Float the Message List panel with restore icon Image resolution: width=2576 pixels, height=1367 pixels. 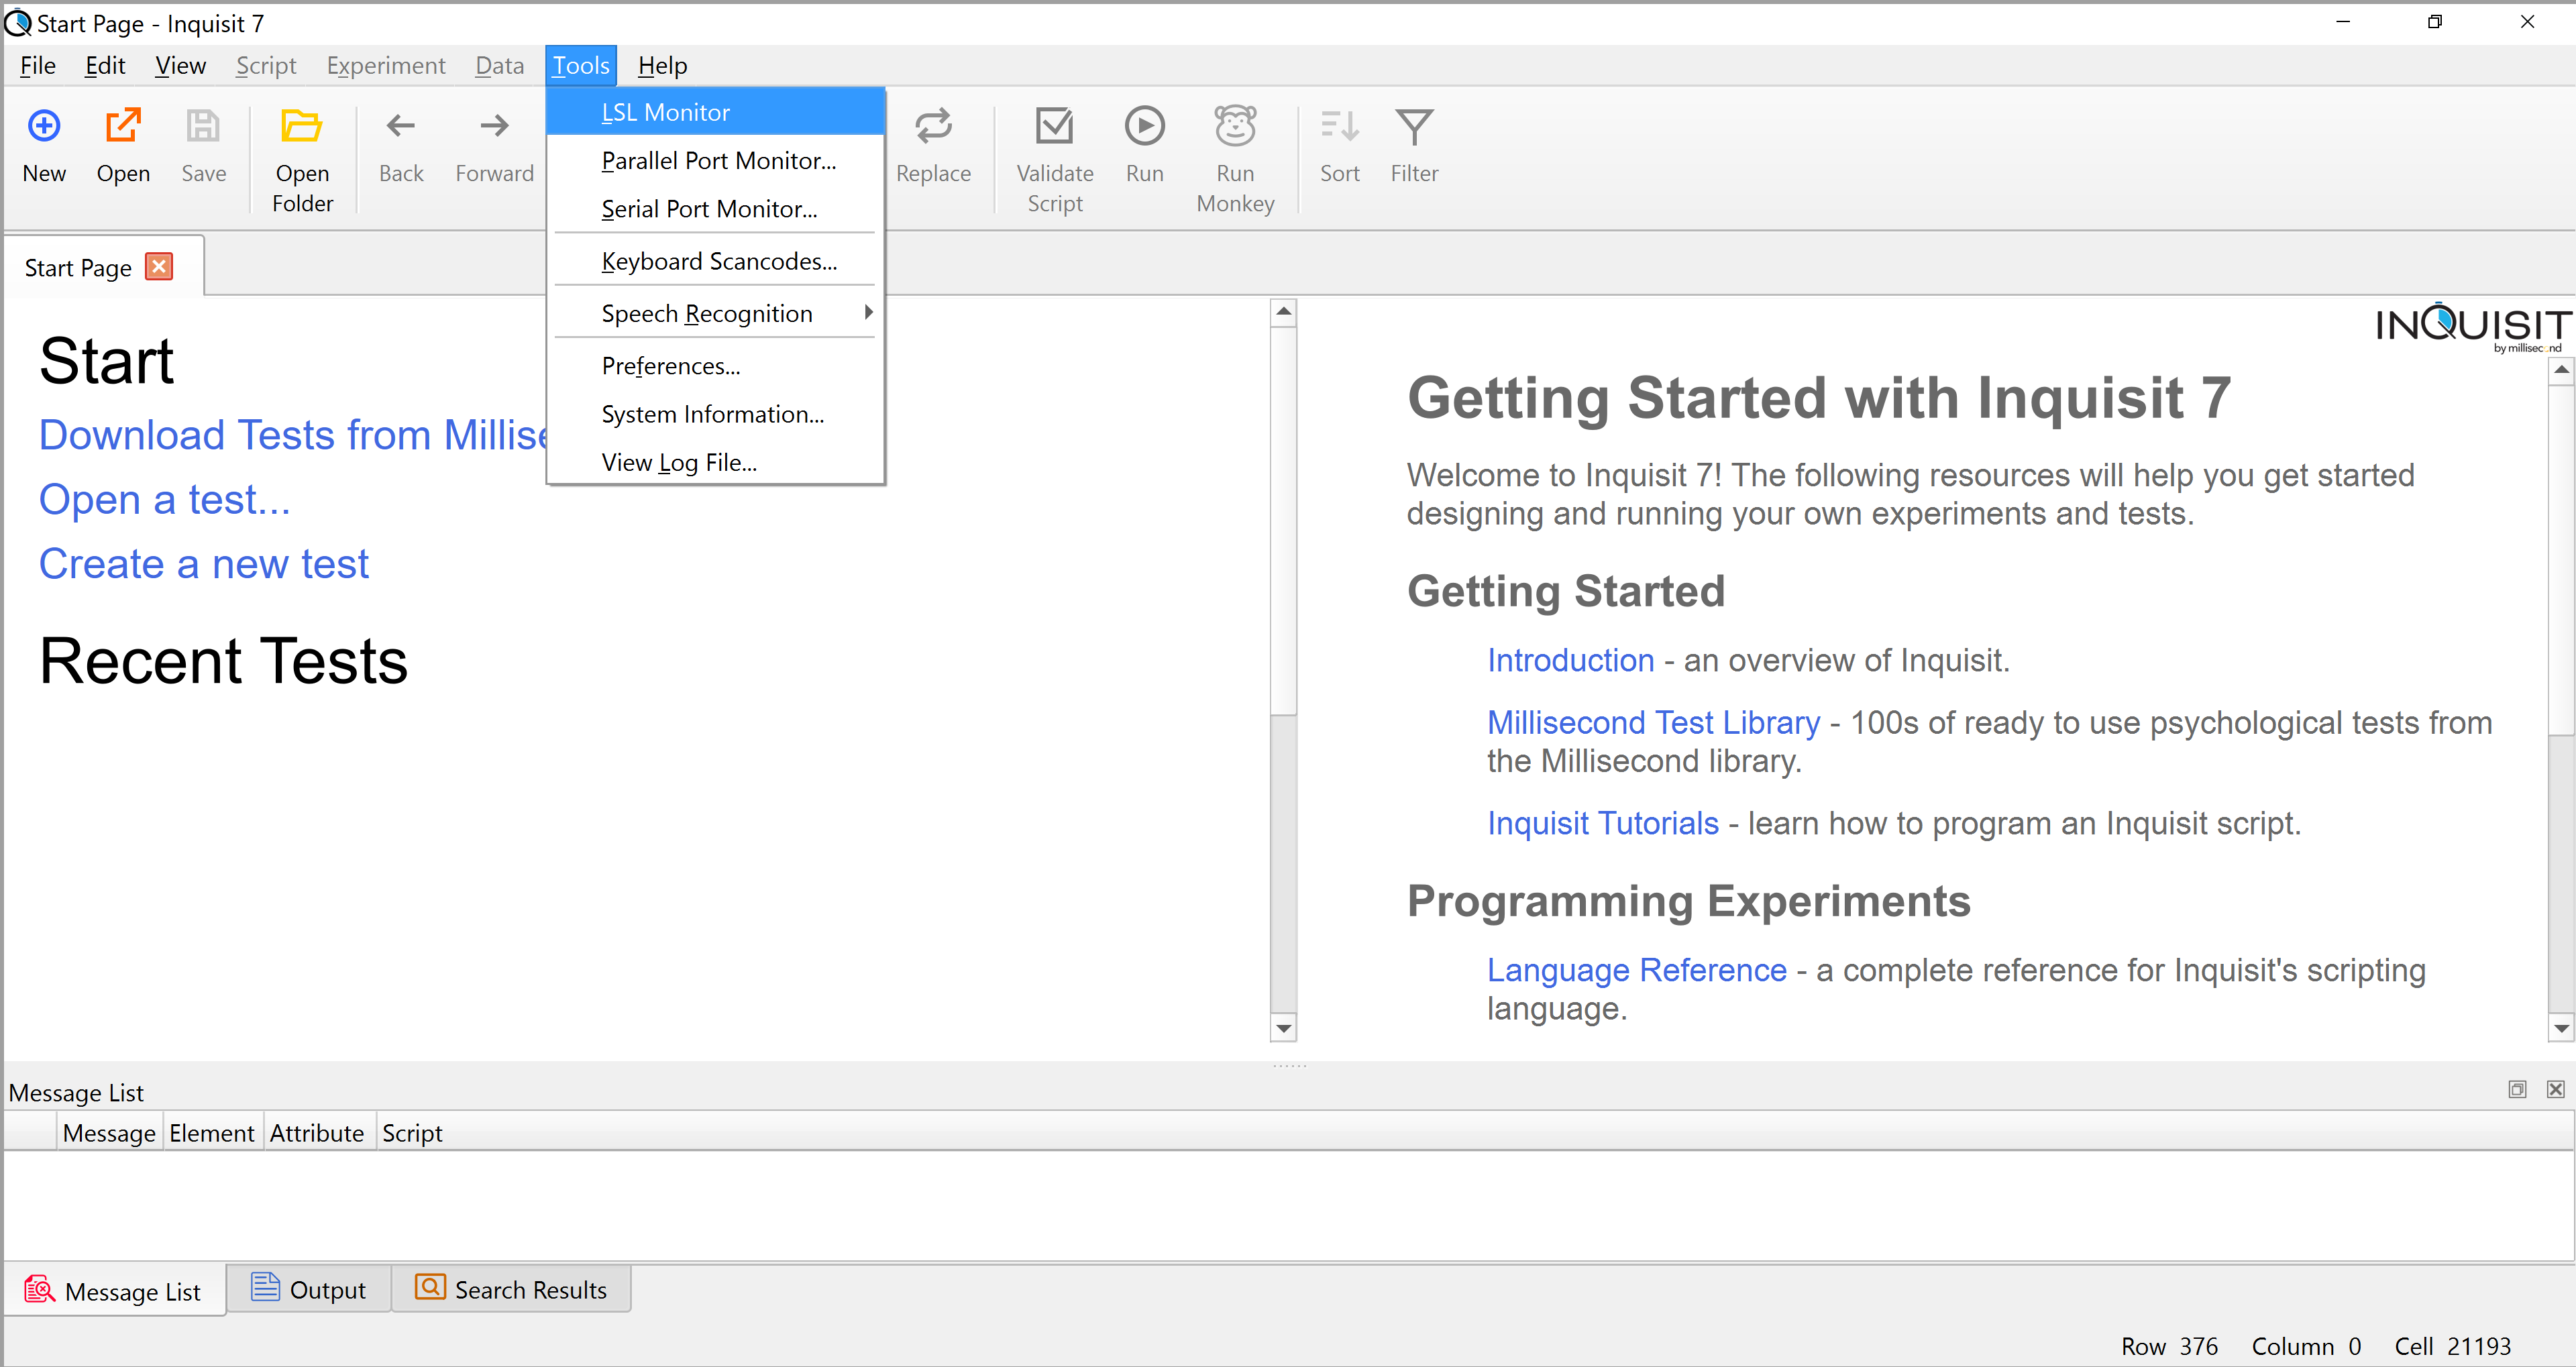pos(2517,1089)
